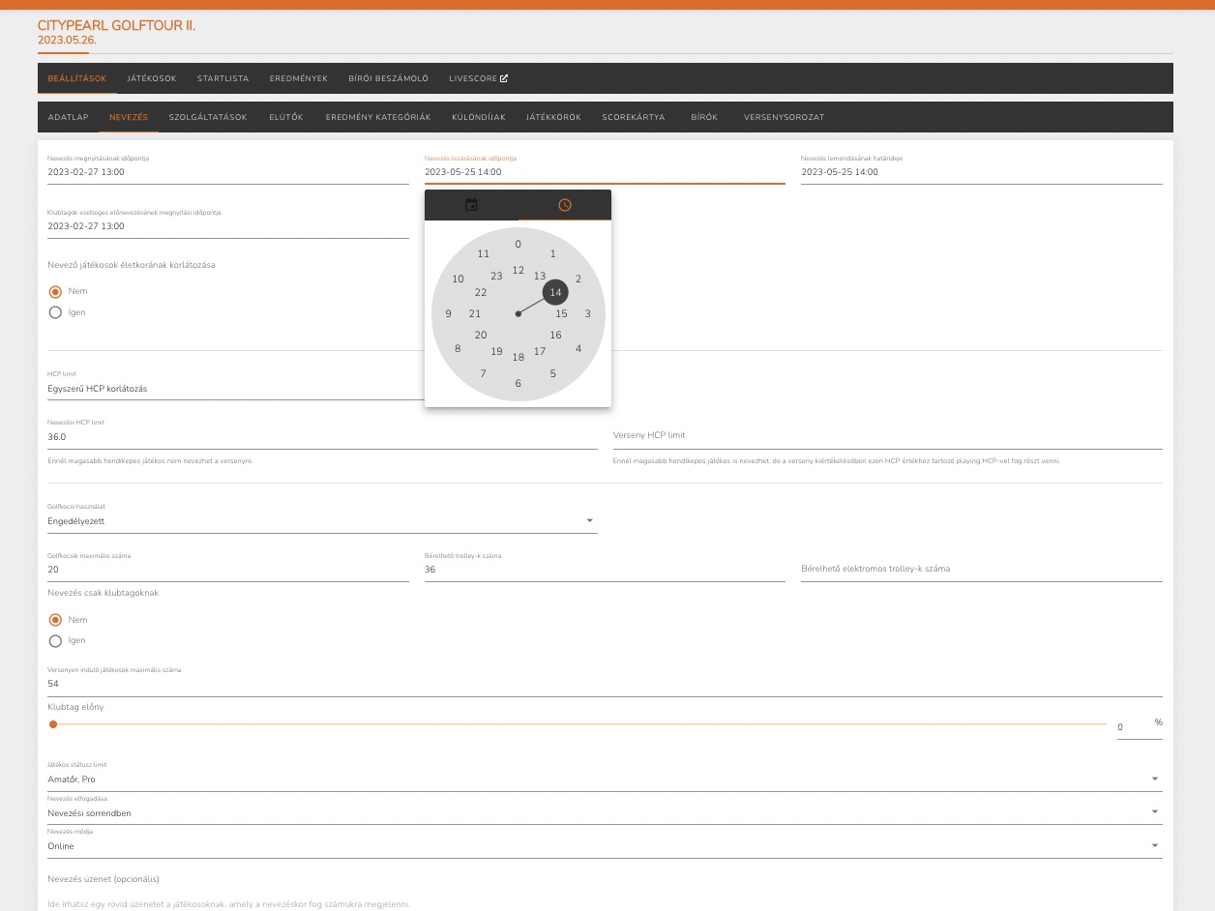Go to the Különdíjak sub-tab
Viewport: 1215px width, 911px height.
click(x=479, y=117)
